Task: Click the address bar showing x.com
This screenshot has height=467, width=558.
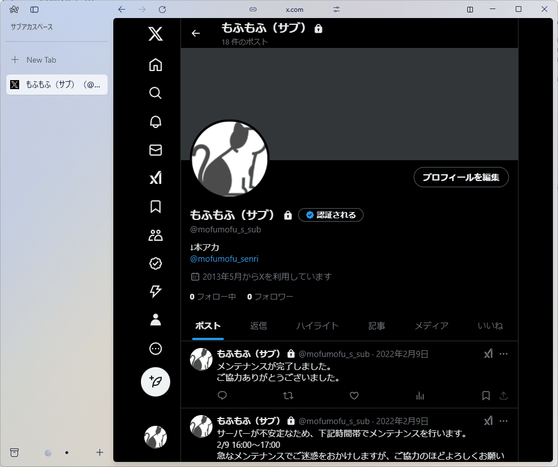Action: click(x=294, y=10)
